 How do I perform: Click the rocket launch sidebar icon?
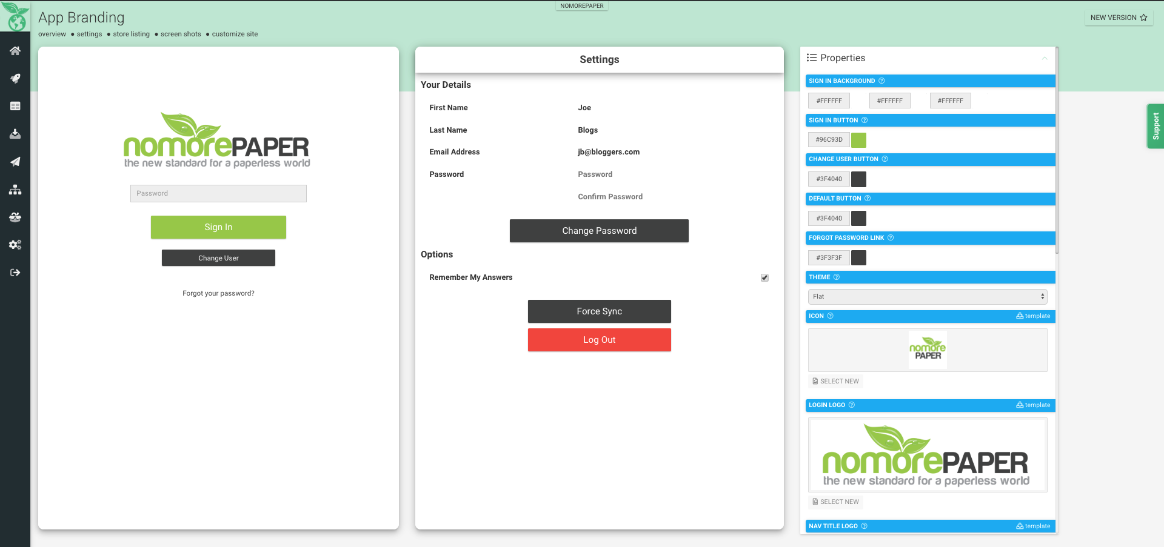pyautogui.click(x=15, y=79)
